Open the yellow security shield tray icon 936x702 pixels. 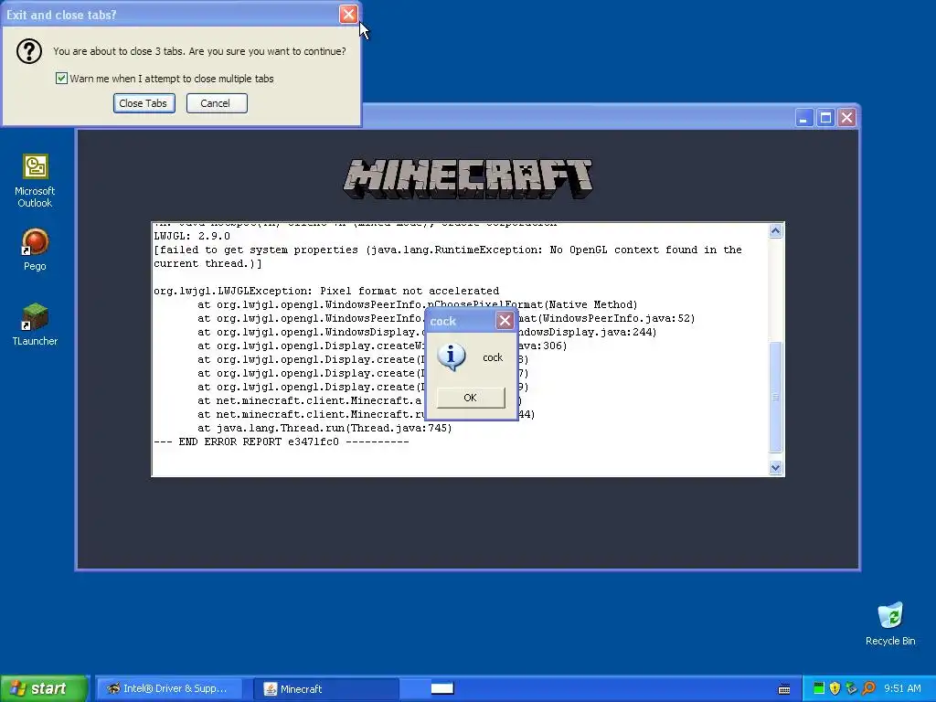pyautogui.click(x=835, y=688)
